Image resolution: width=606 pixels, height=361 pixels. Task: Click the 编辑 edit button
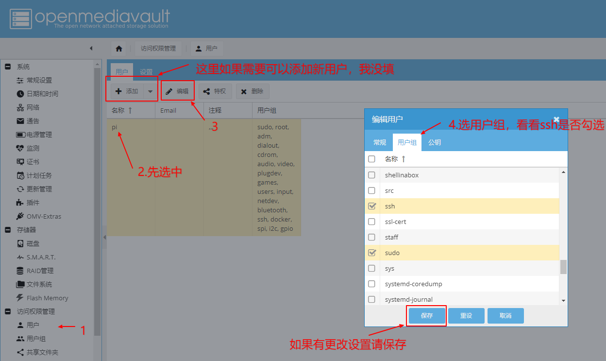pyautogui.click(x=178, y=91)
